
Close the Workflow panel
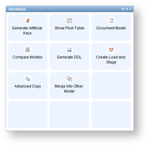[130, 9]
